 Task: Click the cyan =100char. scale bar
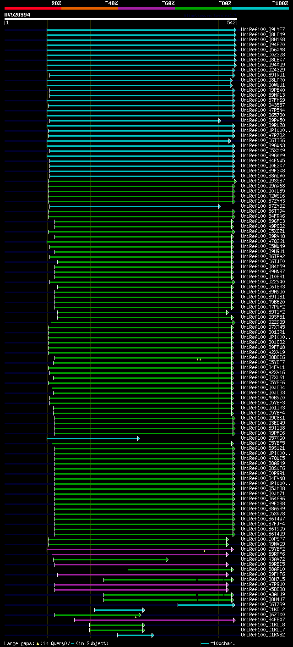coord(205,643)
